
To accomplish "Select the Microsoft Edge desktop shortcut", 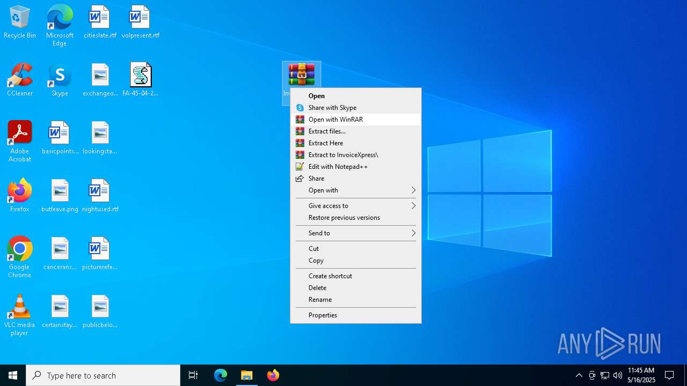I will point(60,26).
